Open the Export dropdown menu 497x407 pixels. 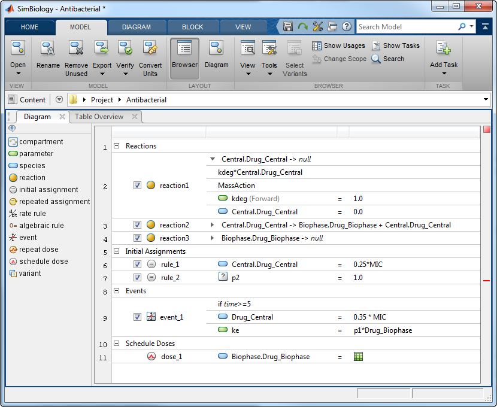102,74
